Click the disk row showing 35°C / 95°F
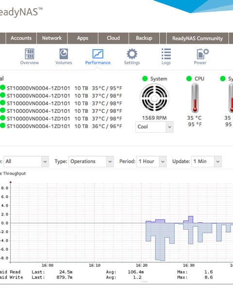This screenshot has width=233, height=290. click(61, 88)
